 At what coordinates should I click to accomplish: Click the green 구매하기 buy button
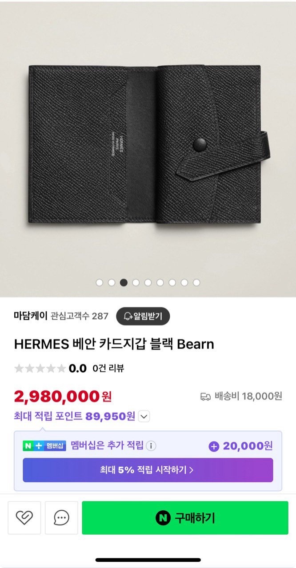185,518
